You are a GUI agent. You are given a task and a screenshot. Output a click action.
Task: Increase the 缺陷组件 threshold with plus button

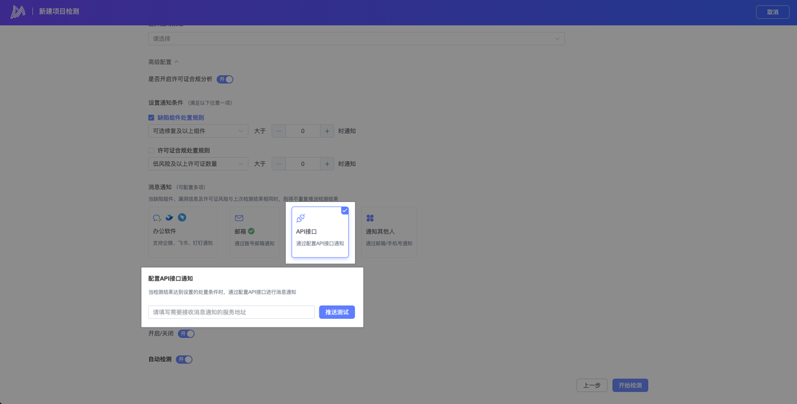pyautogui.click(x=327, y=131)
